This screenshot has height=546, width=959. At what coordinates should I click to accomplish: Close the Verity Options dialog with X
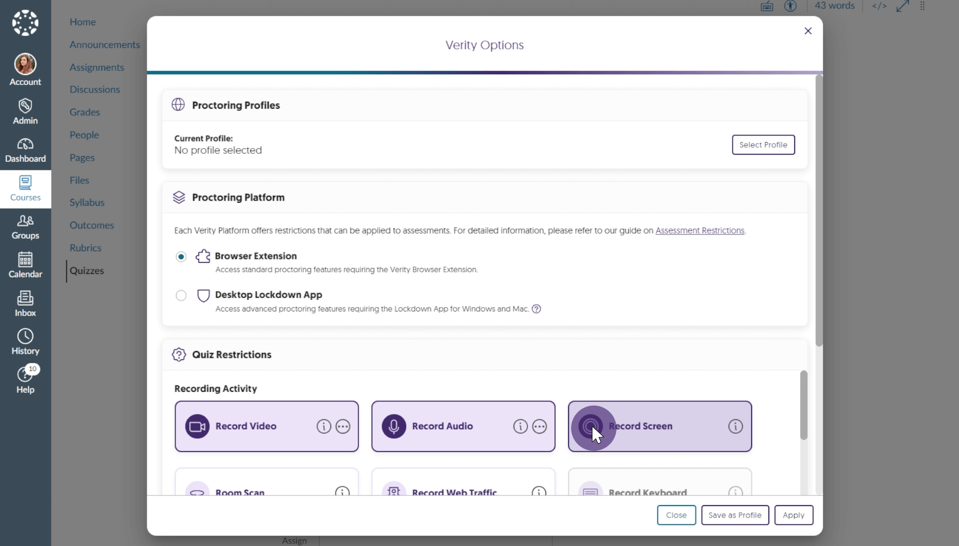(808, 31)
